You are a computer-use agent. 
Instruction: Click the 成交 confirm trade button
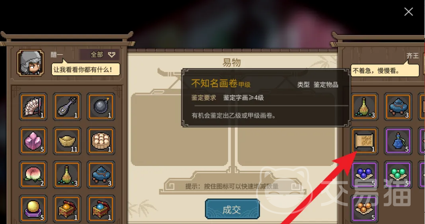[x=232, y=209]
